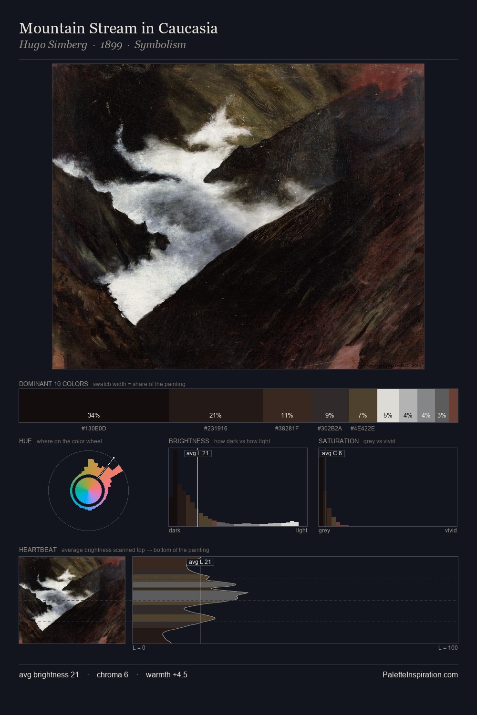Click the avg brightness 21 footer stat
477x715 pixels.
pyautogui.click(x=49, y=674)
